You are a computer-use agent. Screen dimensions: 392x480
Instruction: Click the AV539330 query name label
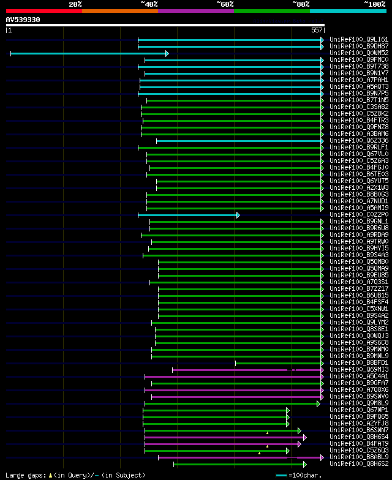pyautogui.click(x=23, y=20)
